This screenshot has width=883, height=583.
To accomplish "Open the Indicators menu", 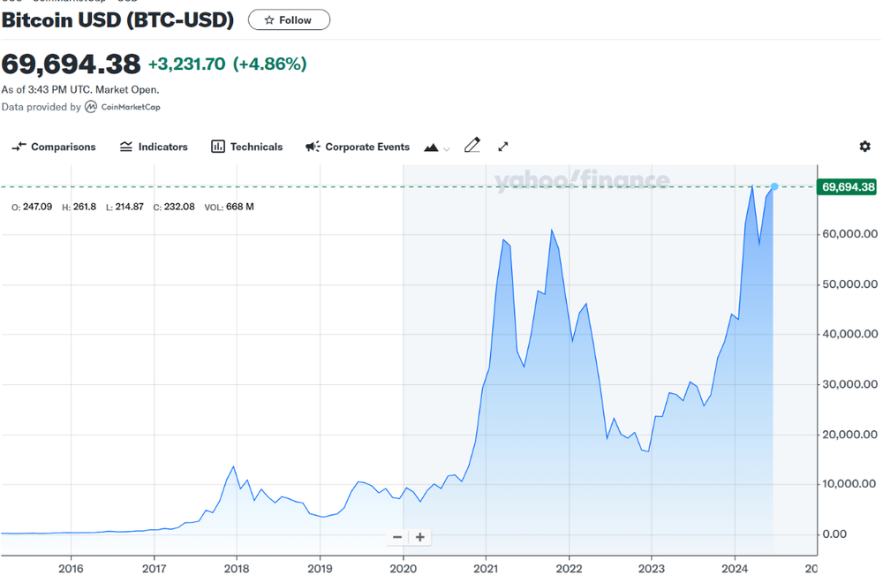I will pyautogui.click(x=154, y=147).
